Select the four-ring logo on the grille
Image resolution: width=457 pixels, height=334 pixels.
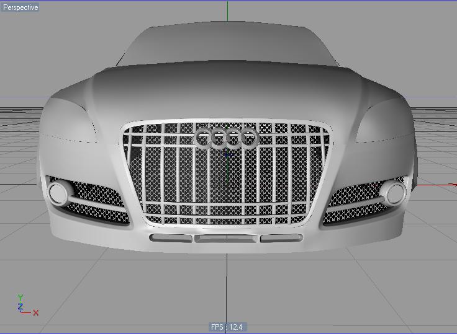227,138
